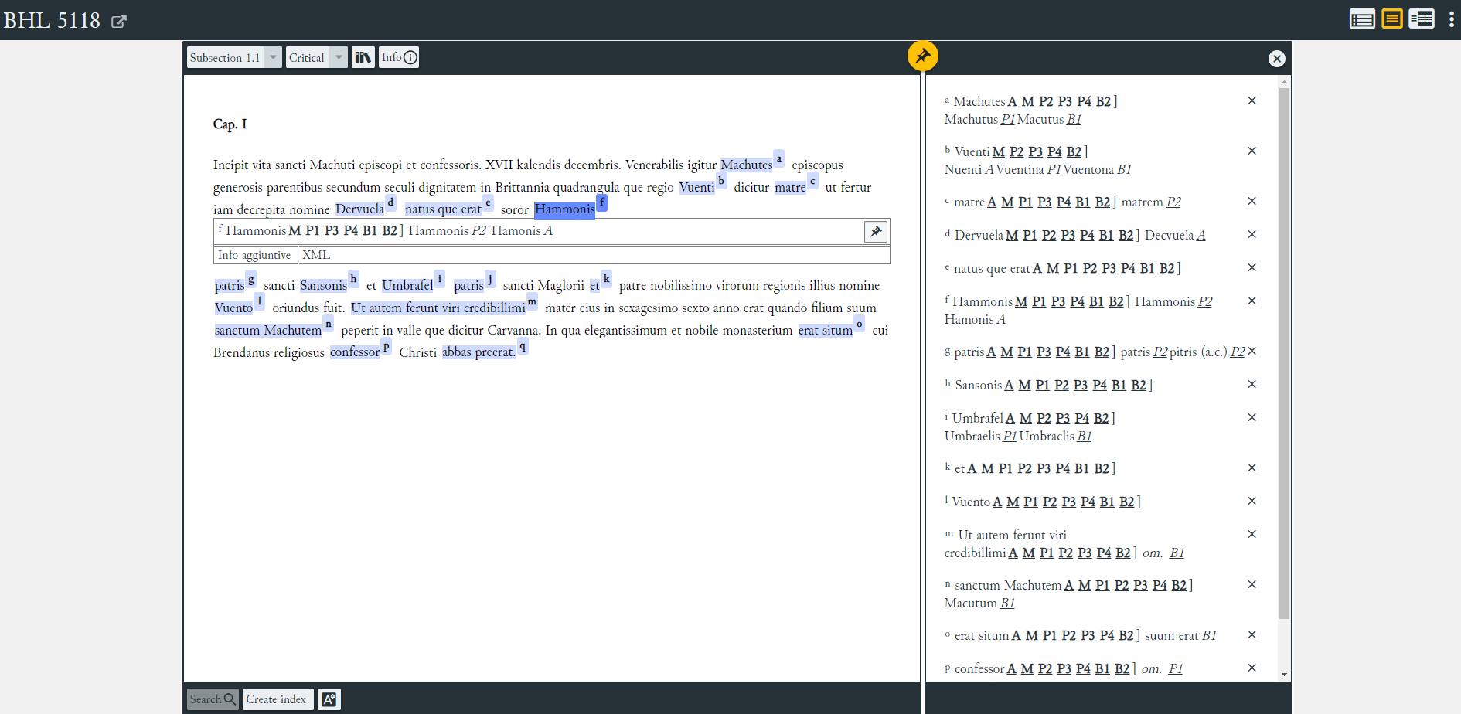The image size is (1461, 714).
Task: Select the XML tab in entry box
Action: (x=316, y=255)
